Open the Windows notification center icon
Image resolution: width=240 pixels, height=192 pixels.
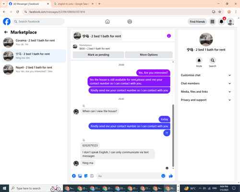point(234,188)
